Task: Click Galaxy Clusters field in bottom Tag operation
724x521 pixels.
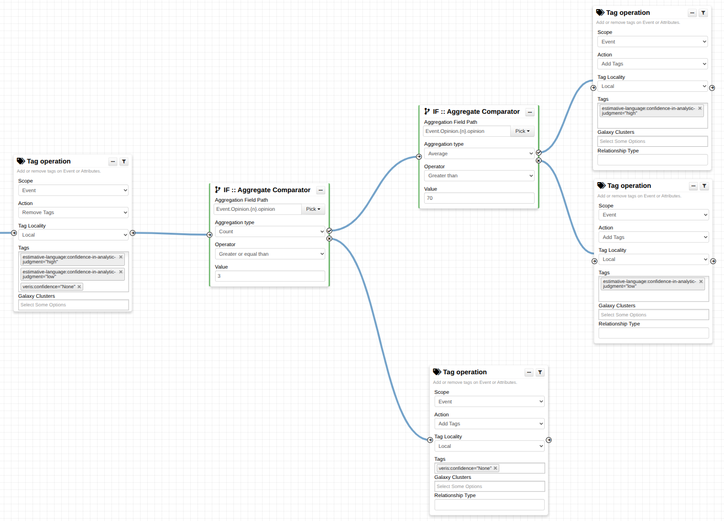Action: [x=489, y=487]
